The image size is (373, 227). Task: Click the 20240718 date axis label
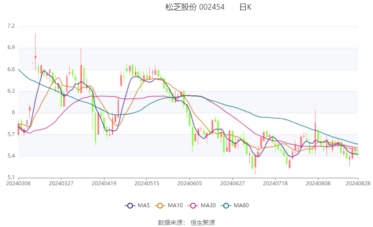275,184
